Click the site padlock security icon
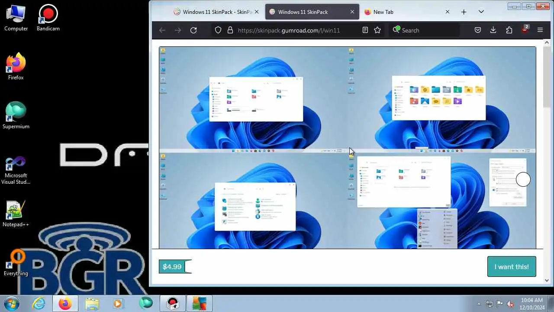554x312 pixels. click(x=230, y=30)
